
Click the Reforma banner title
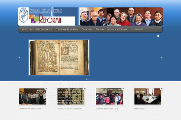[x=50, y=19]
